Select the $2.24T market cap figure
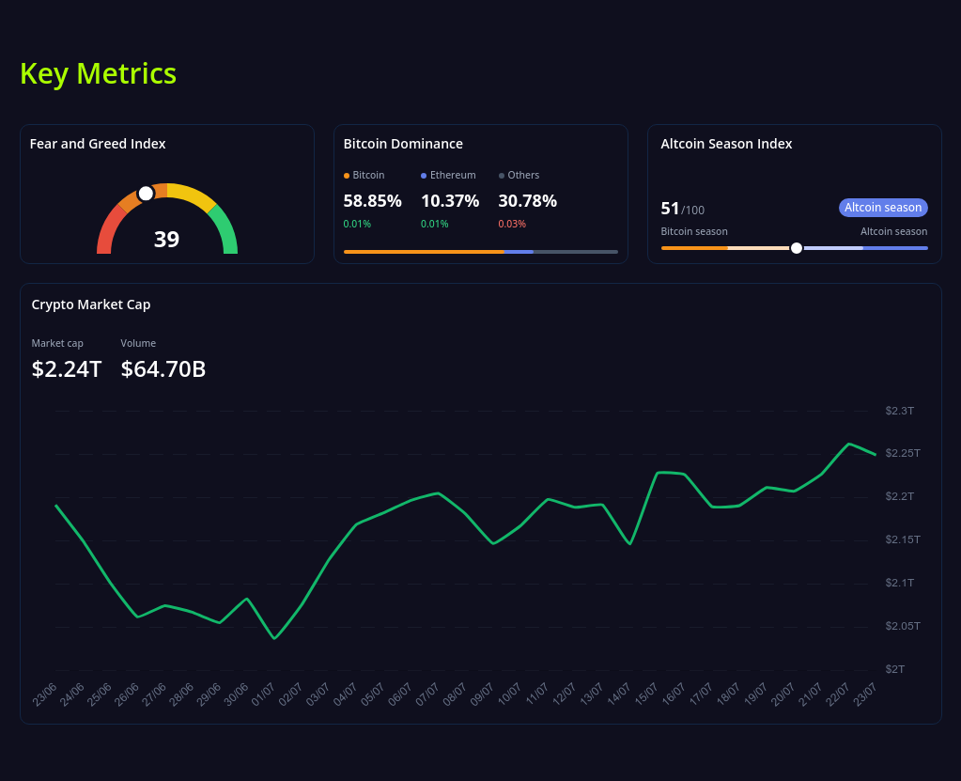Screen dimensions: 961x781 coord(66,369)
